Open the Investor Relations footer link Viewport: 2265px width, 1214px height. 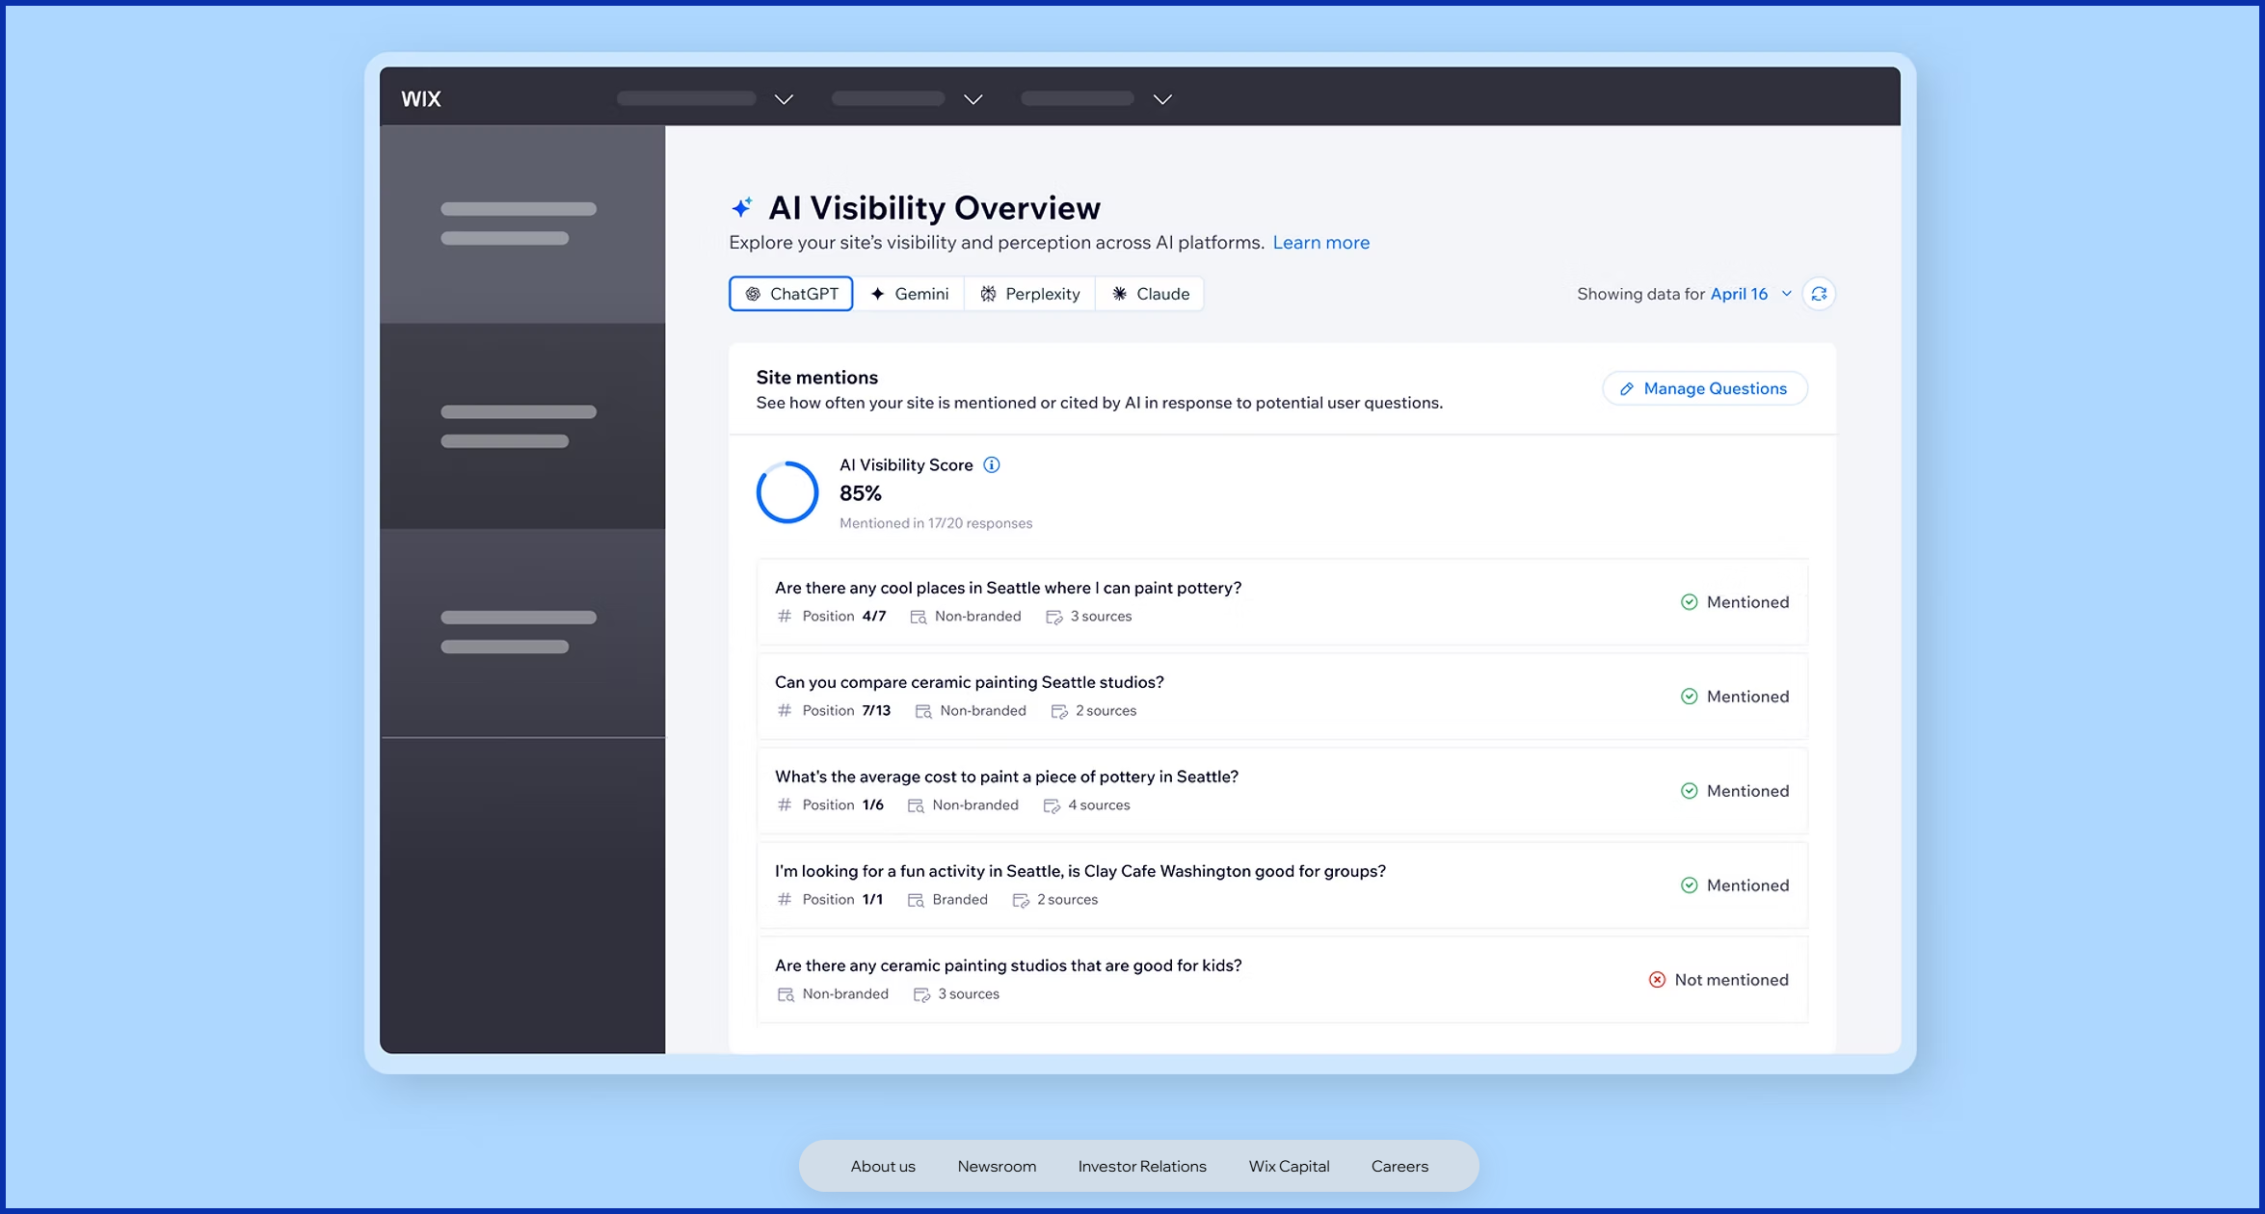pos(1142,1166)
